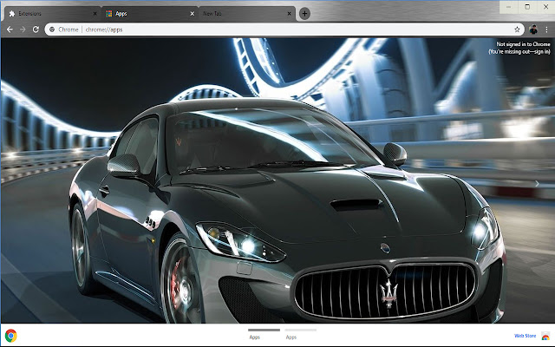Maximize the Chrome window
555x347 pixels.
527,7
